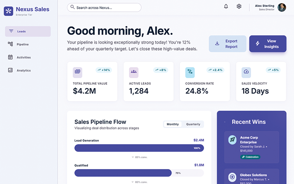Click the Qualified 75% progress bar
The image size is (294, 184).
pyautogui.click(x=139, y=173)
